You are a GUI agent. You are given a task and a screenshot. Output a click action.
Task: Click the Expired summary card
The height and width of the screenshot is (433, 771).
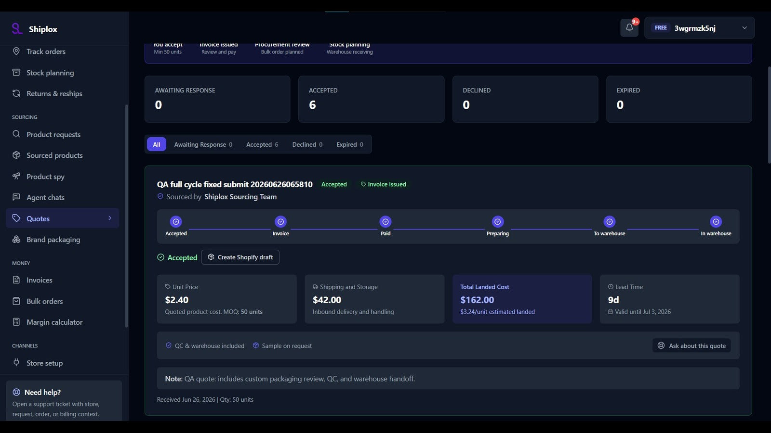point(679,99)
